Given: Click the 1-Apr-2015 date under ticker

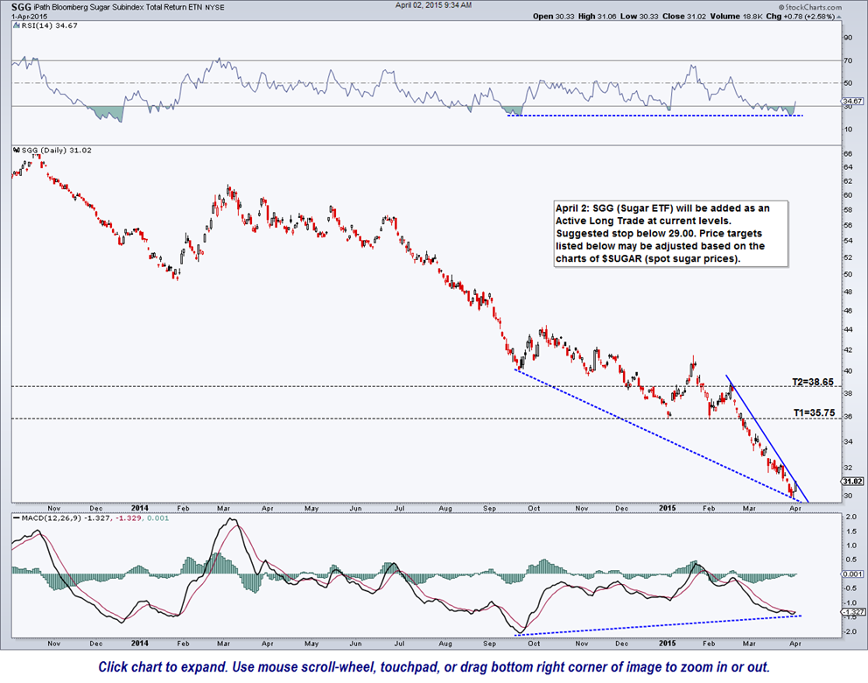Looking at the screenshot, I should pos(22,17).
